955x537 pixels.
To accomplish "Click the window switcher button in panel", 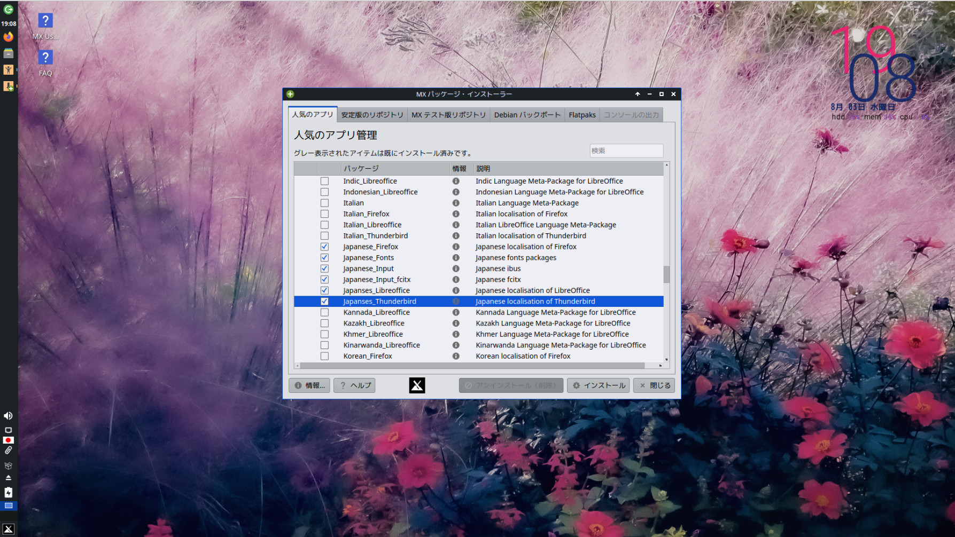I will pos(9,506).
